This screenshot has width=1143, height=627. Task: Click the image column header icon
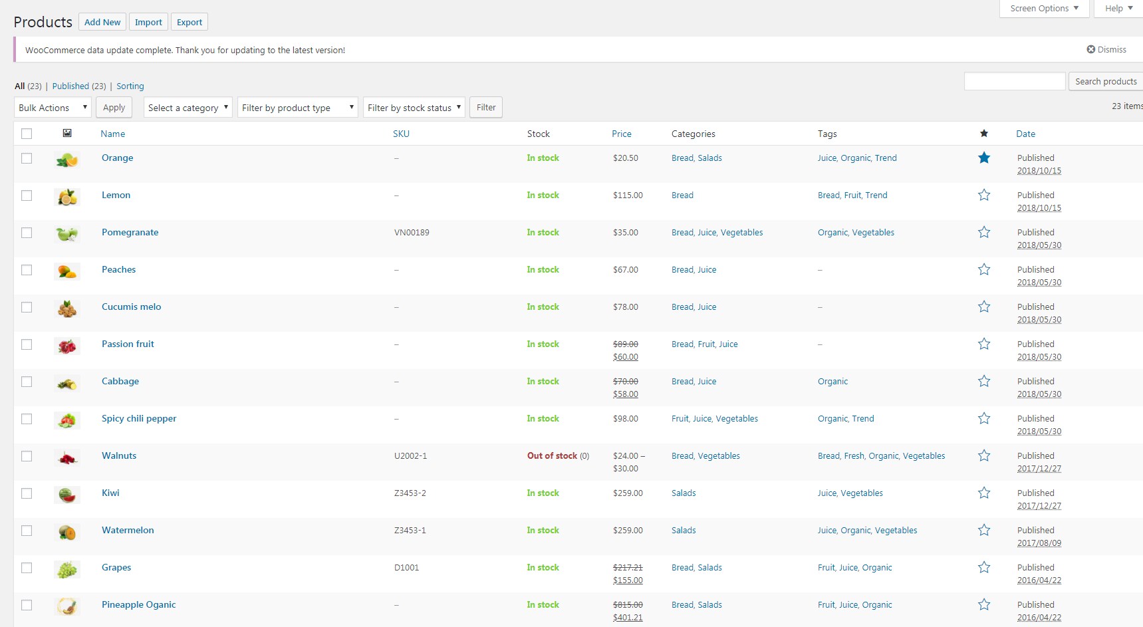click(67, 133)
